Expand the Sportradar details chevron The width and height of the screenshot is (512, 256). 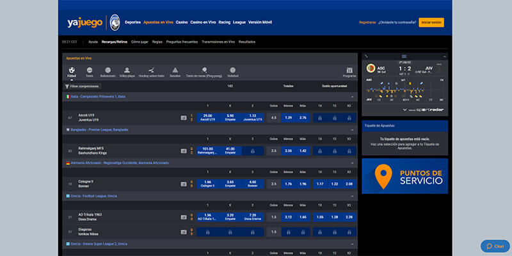405,110
